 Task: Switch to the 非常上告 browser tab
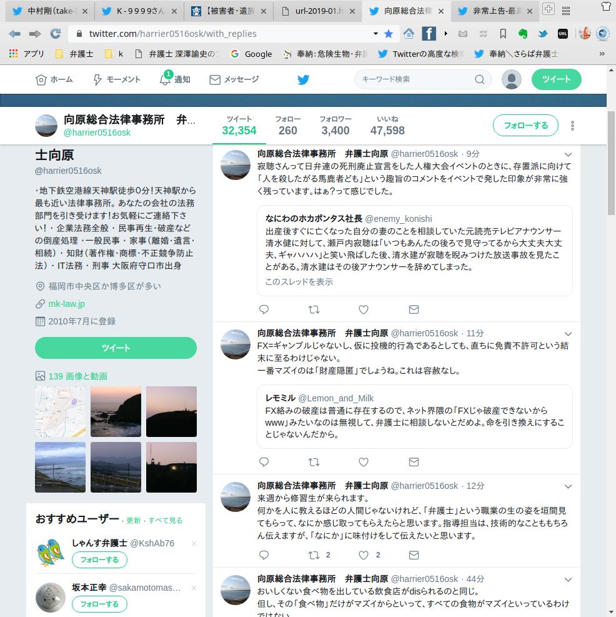pyautogui.click(x=497, y=11)
